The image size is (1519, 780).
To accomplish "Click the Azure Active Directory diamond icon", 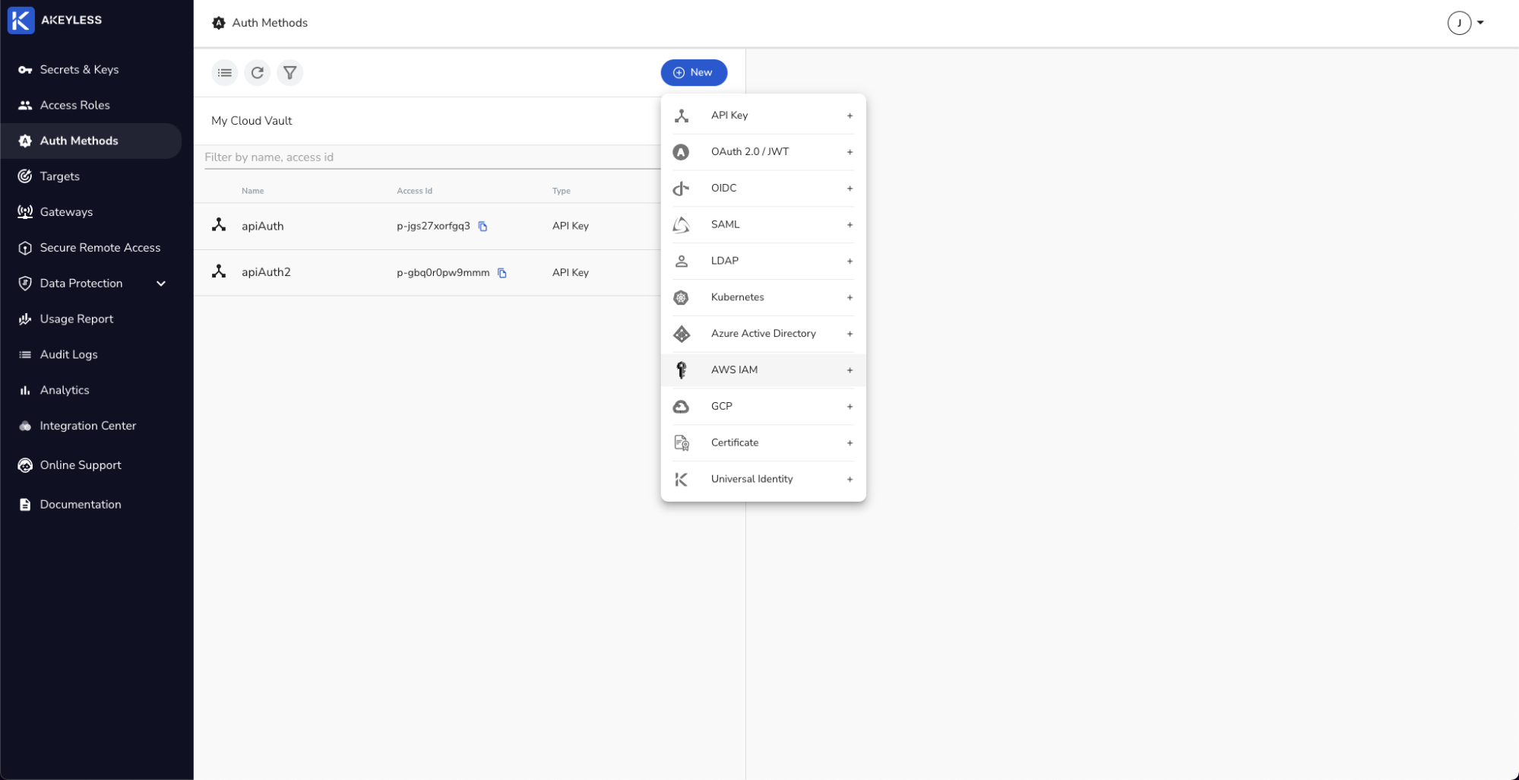I will tap(682, 334).
